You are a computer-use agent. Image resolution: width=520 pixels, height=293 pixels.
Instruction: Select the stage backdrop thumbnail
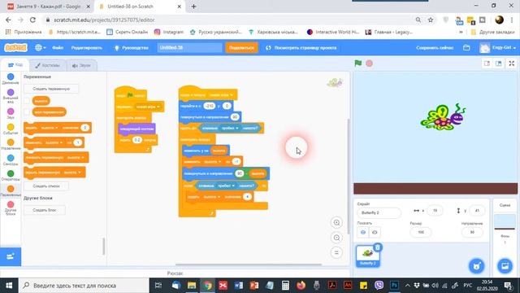[x=505, y=222]
